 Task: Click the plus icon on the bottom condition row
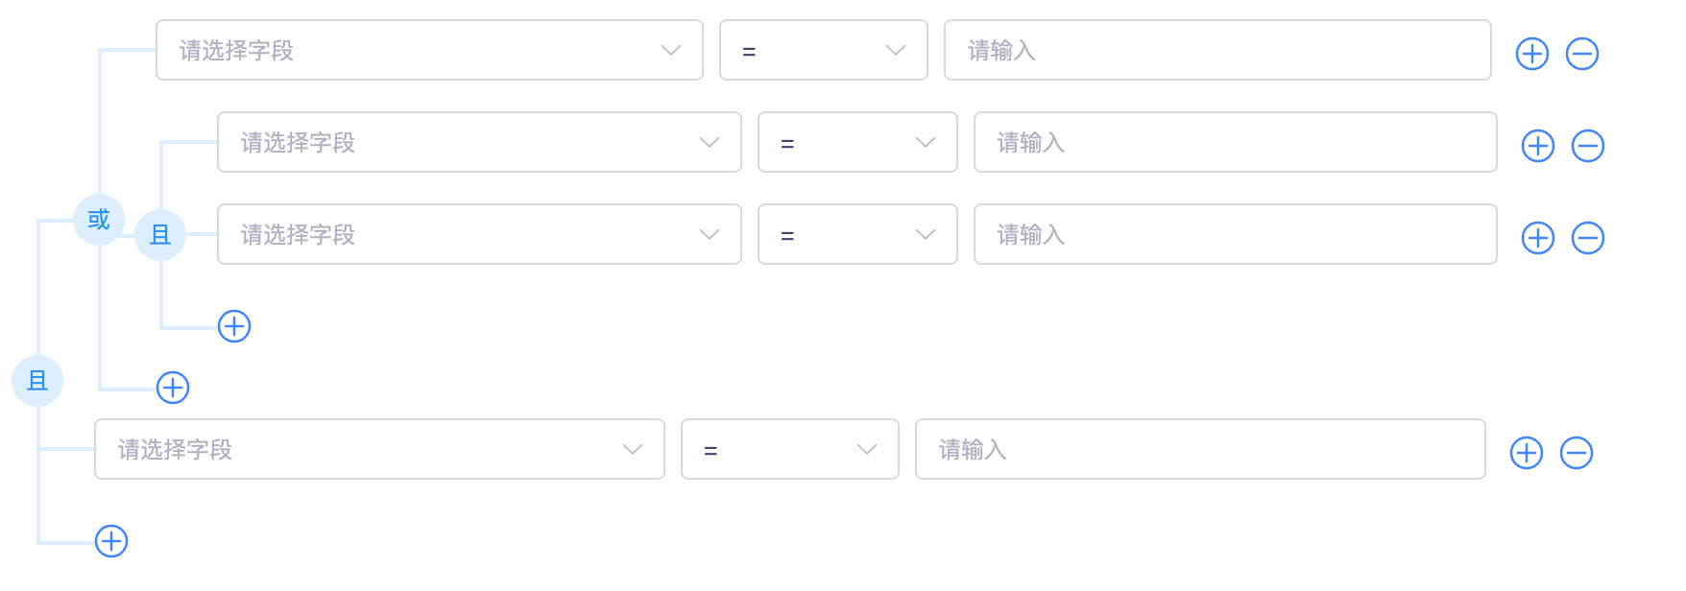(x=1527, y=453)
